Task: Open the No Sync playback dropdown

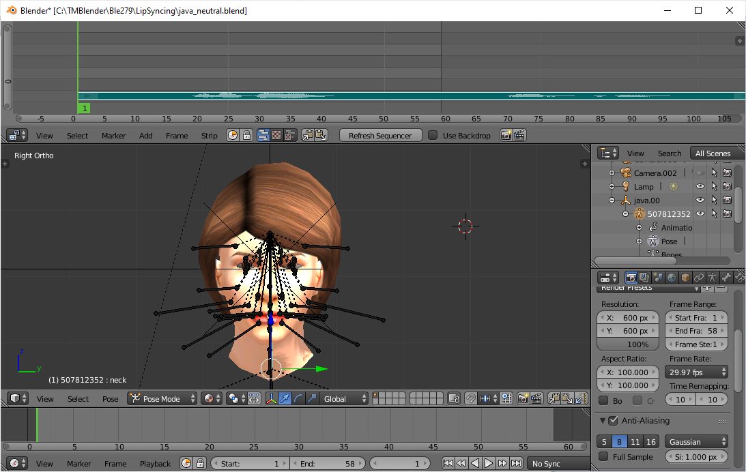Action: pos(558,463)
